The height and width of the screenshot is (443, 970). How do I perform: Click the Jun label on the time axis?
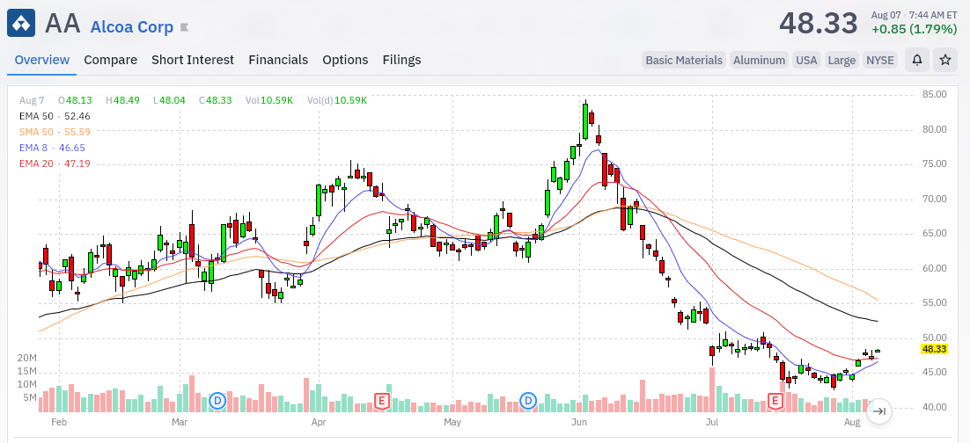(x=579, y=423)
